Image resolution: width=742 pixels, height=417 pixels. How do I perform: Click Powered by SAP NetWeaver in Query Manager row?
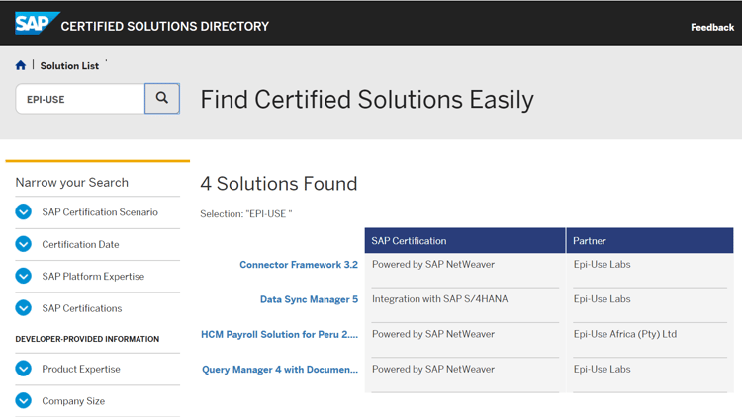click(433, 370)
